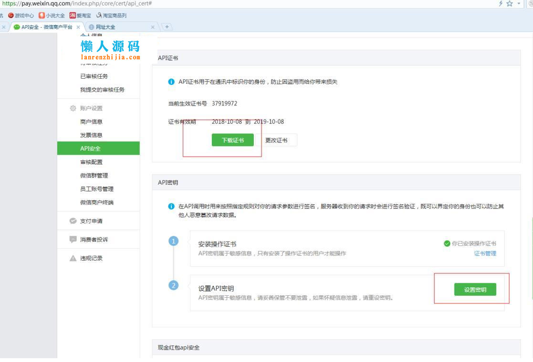Image resolution: width=533 pixels, height=362 pixels.
Task: Close the API安全 browser tab
Action: point(78,27)
